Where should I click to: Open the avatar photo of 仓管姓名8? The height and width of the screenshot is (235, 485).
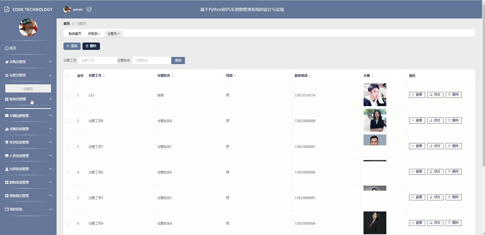(x=375, y=120)
